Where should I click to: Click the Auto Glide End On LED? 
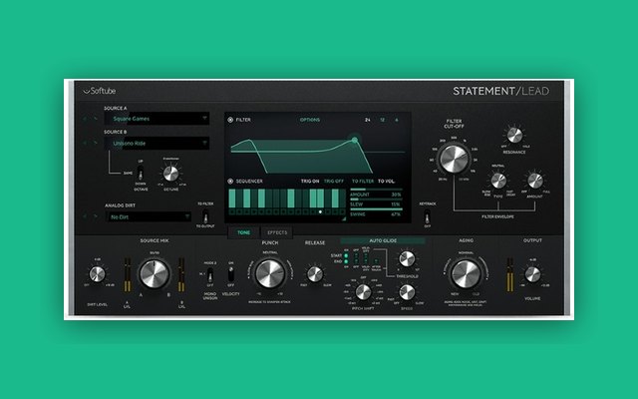(346, 261)
